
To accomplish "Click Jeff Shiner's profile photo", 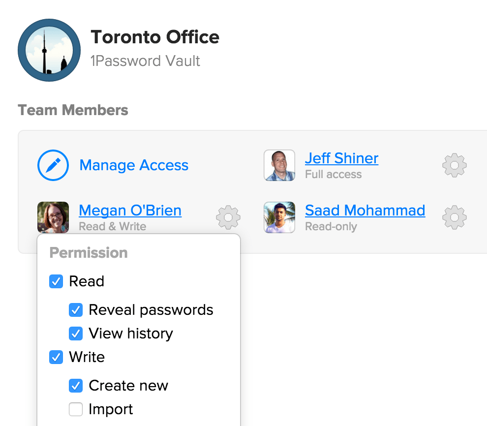I will [x=279, y=165].
